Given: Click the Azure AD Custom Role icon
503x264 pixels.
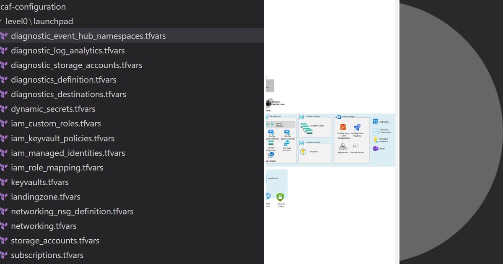Looking at the screenshot, I should pyautogui.click(x=376, y=130).
